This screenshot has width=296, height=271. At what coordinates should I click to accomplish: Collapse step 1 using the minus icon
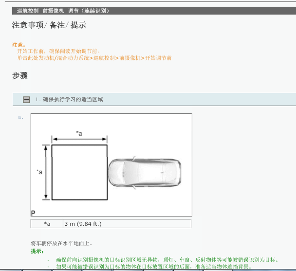pyautogui.click(x=26, y=99)
